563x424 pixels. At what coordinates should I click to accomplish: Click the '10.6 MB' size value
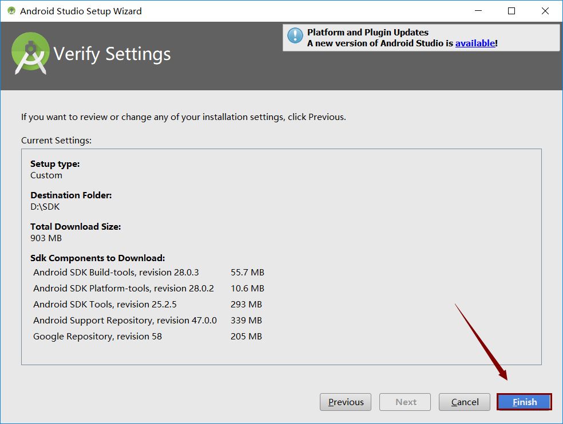point(247,289)
